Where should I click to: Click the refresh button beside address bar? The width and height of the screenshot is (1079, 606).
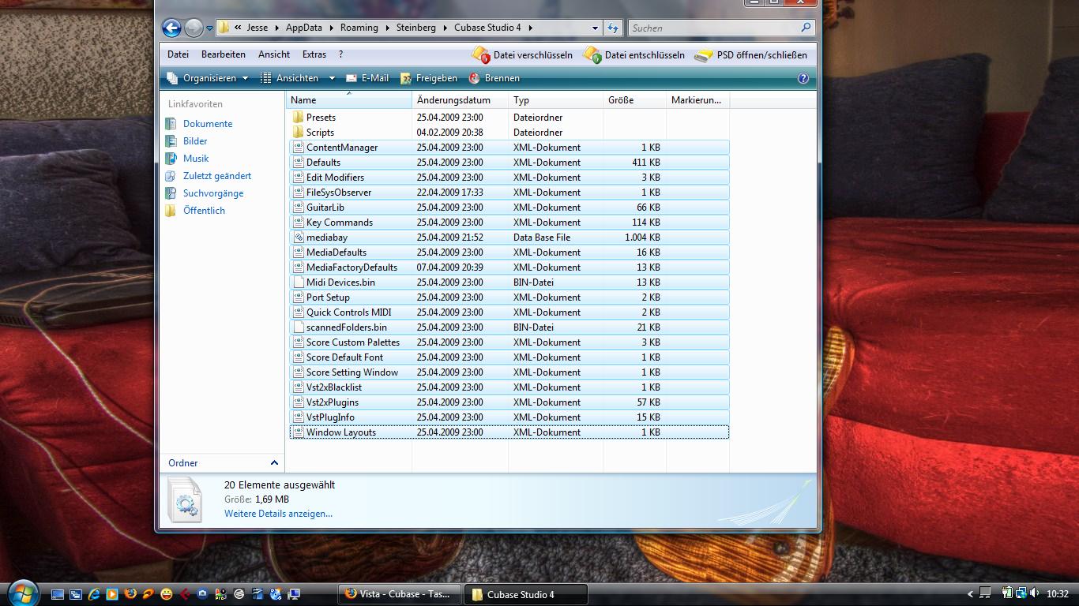(x=614, y=28)
